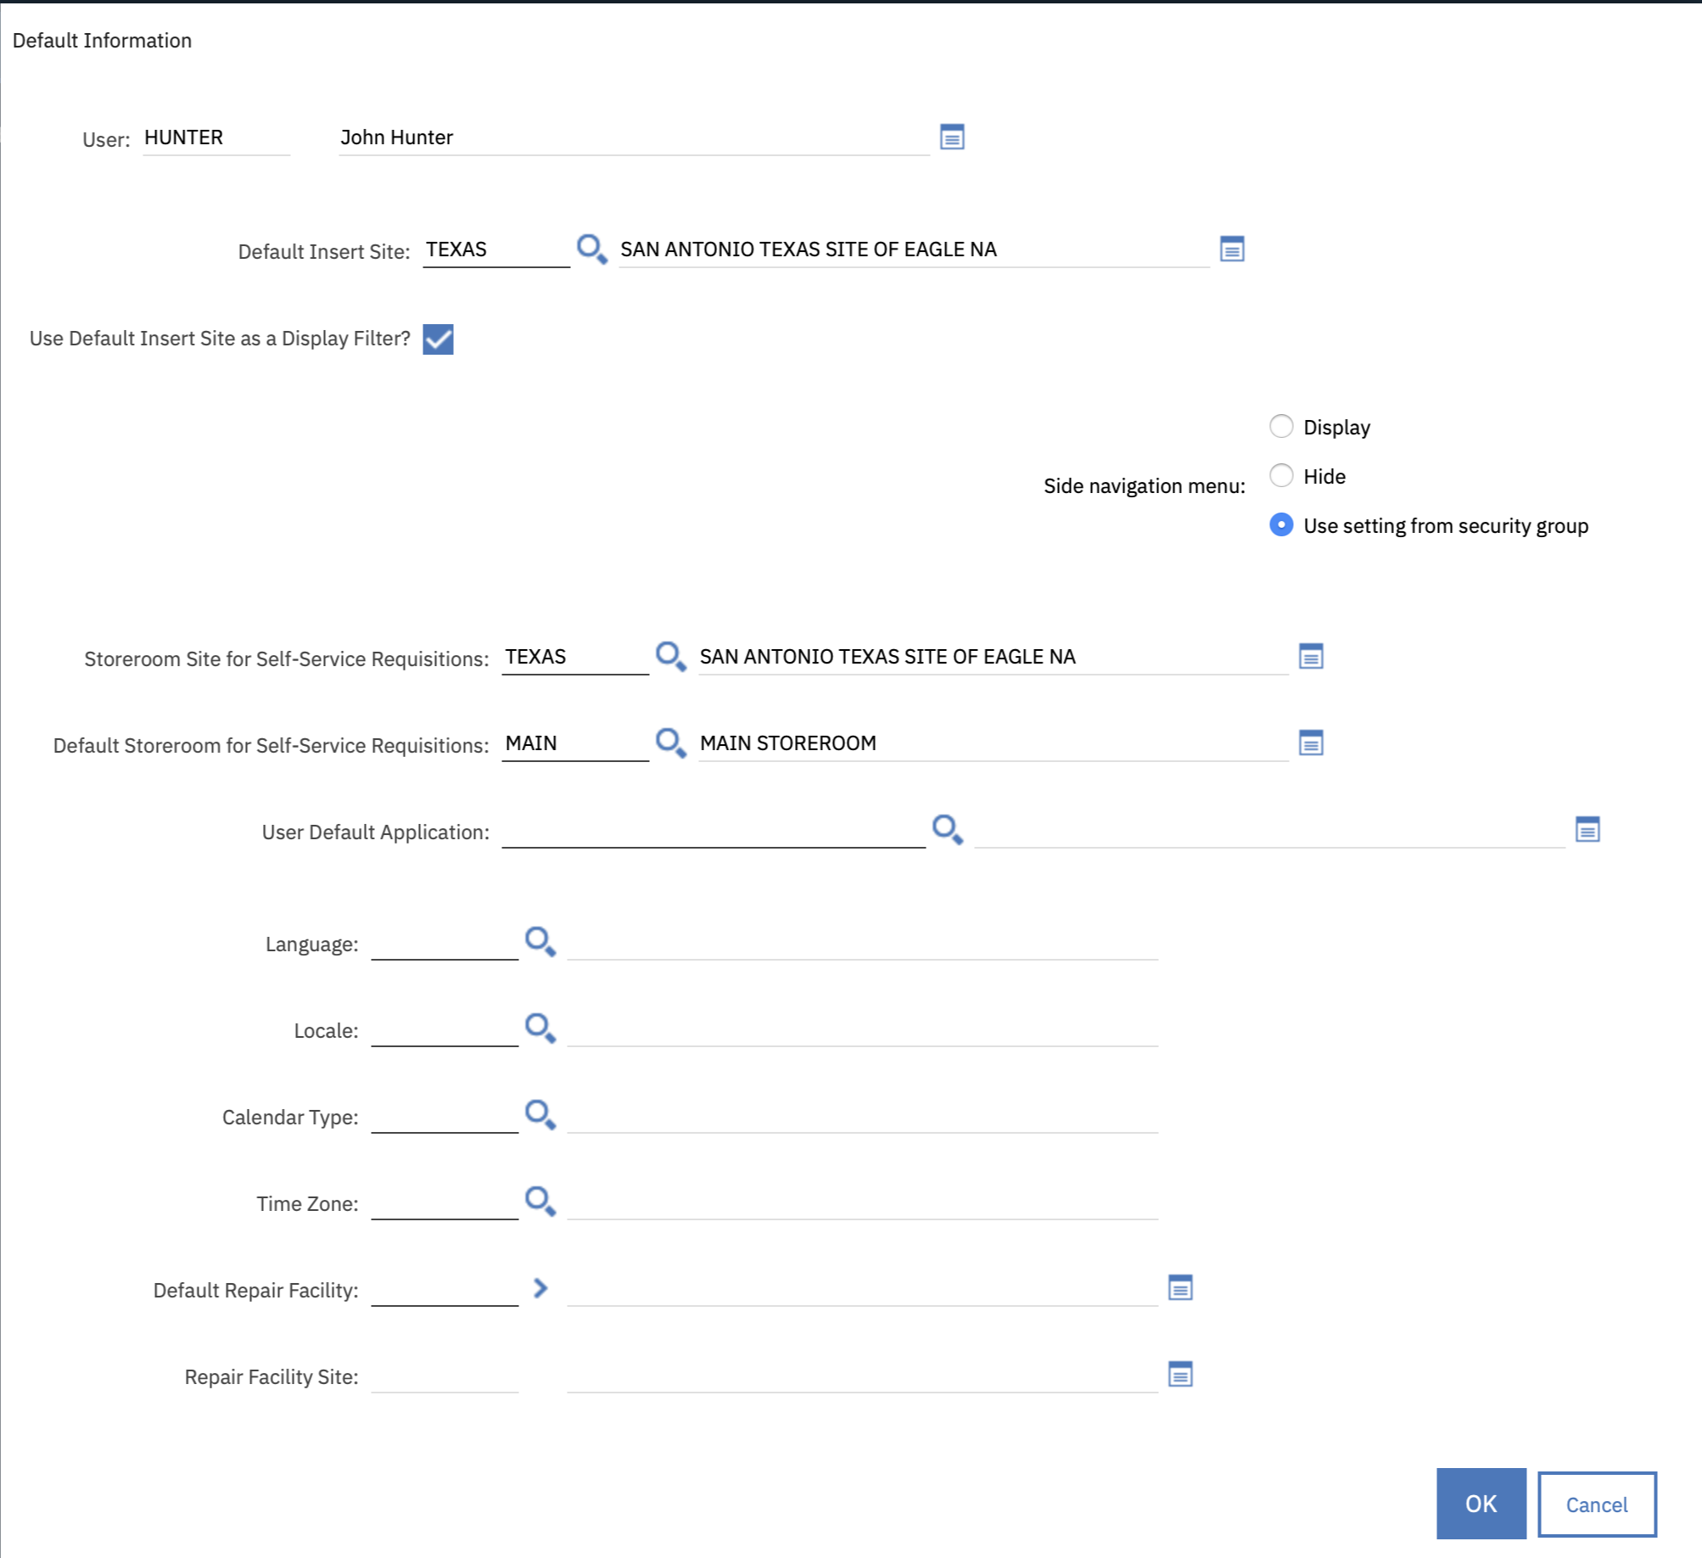Select the Display option for side navigation menu
The image size is (1702, 1558).
pos(1281,426)
